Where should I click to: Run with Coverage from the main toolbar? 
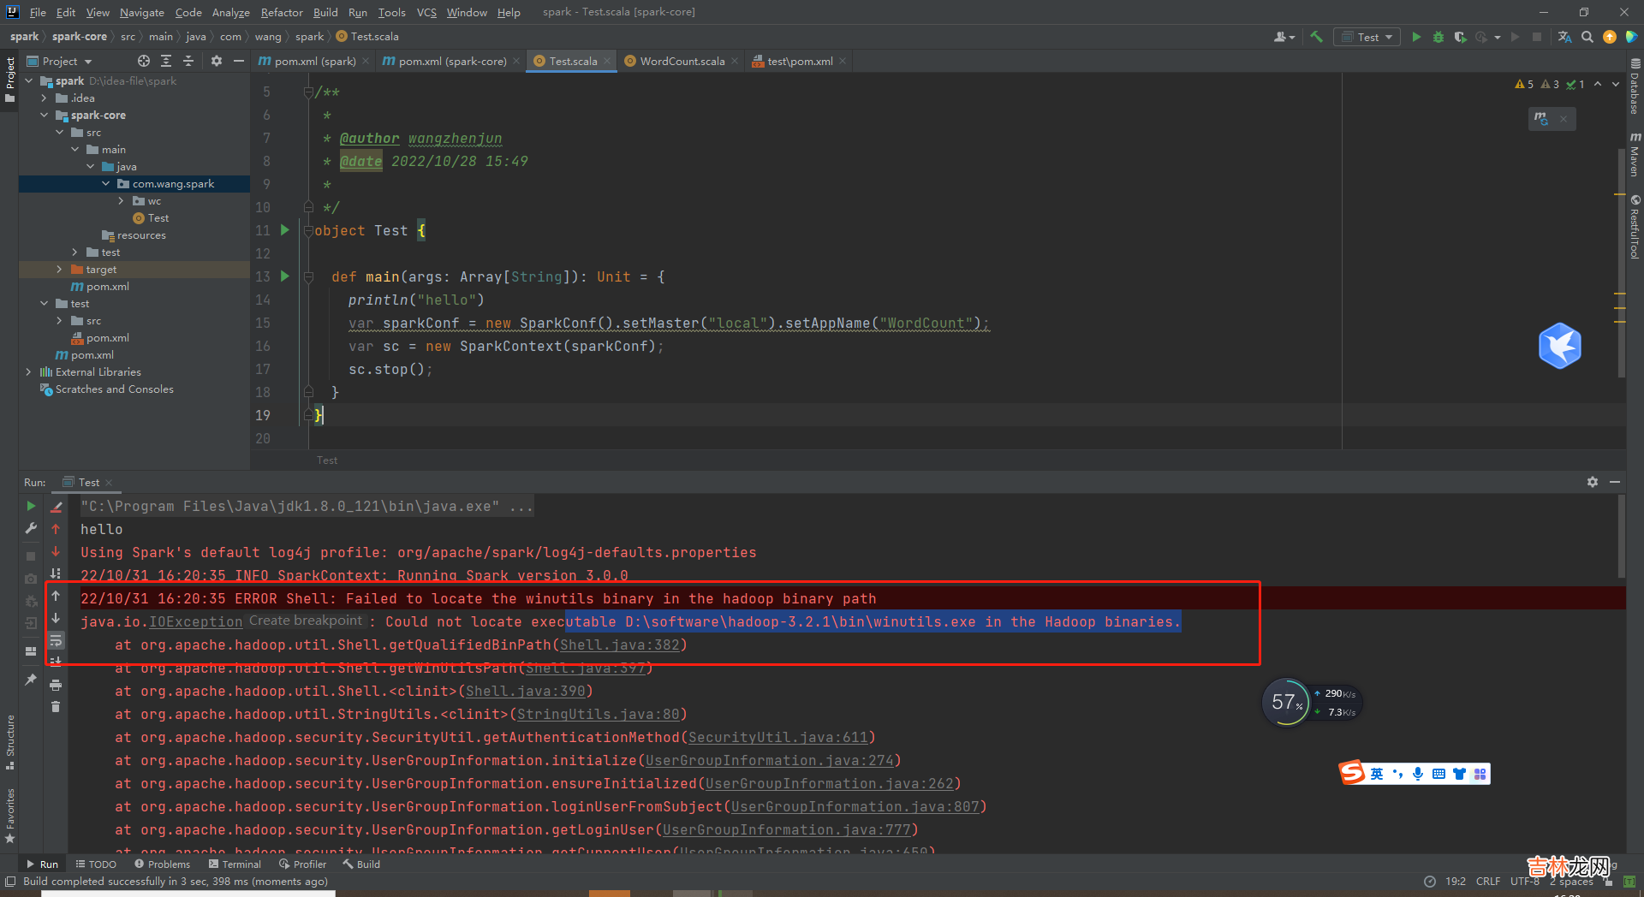1461,37
